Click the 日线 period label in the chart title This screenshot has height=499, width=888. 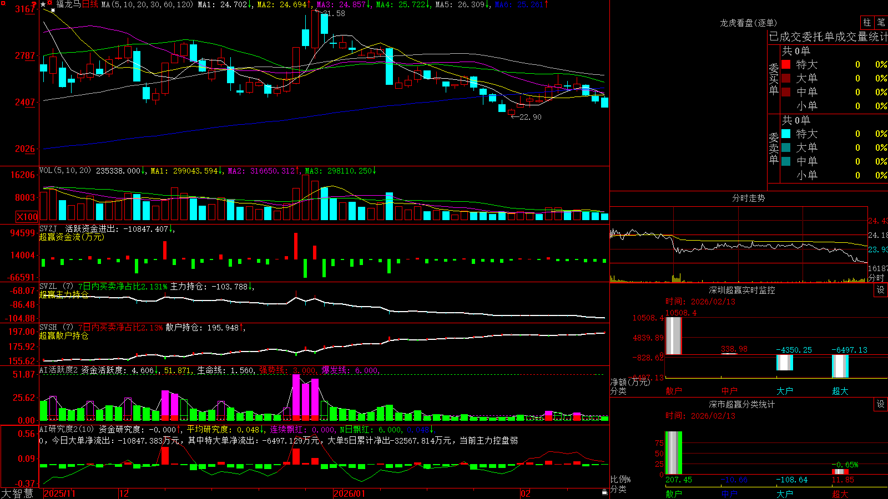point(90,4)
